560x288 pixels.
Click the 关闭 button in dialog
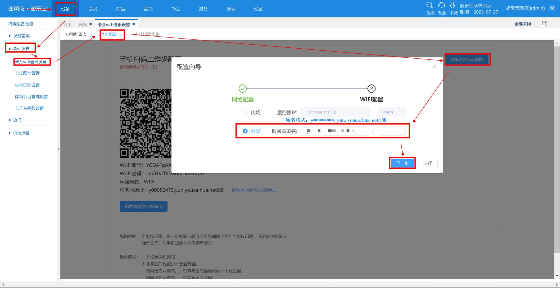click(x=428, y=163)
